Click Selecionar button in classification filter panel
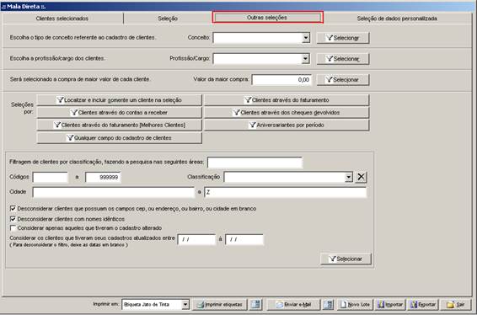Image resolution: width=477 pixels, height=315 pixels. [x=346, y=259]
